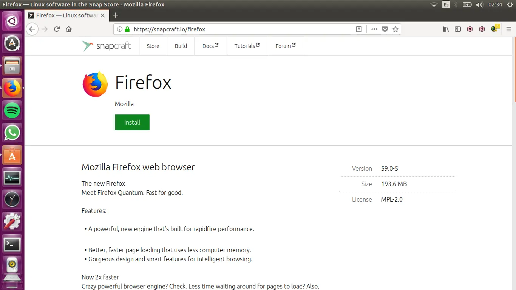Viewport: 516px width, 290px height.
Task: Open the Store nav item
Action: click(x=153, y=46)
